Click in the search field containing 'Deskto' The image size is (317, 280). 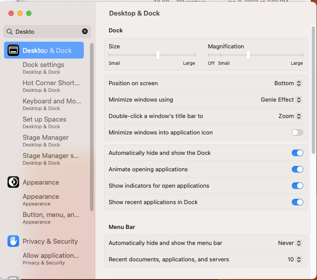pos(47,32)
